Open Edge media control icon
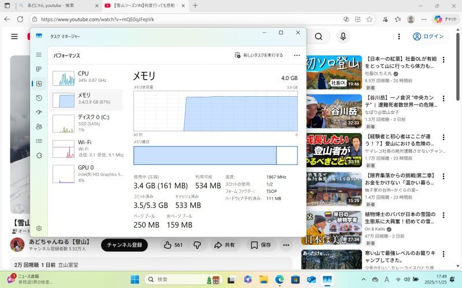 (x=385, y=20)
